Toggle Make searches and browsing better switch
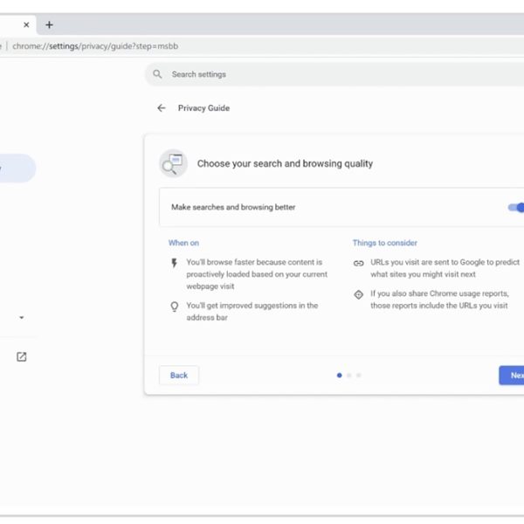524x524 pixels. [515, 207]
